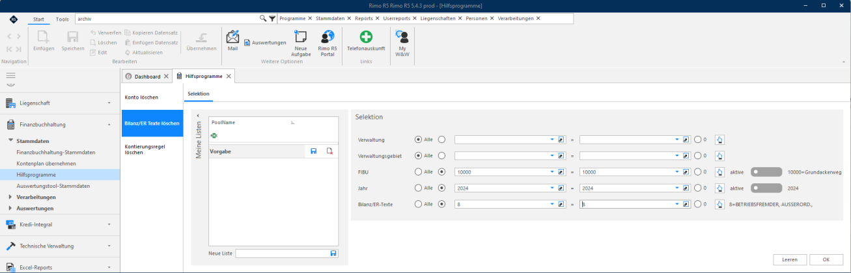Screen dimensions: 851x273
Task: Open the Verwaltungsgebiet from-value dropdown
Action: (x=552, y=155)
